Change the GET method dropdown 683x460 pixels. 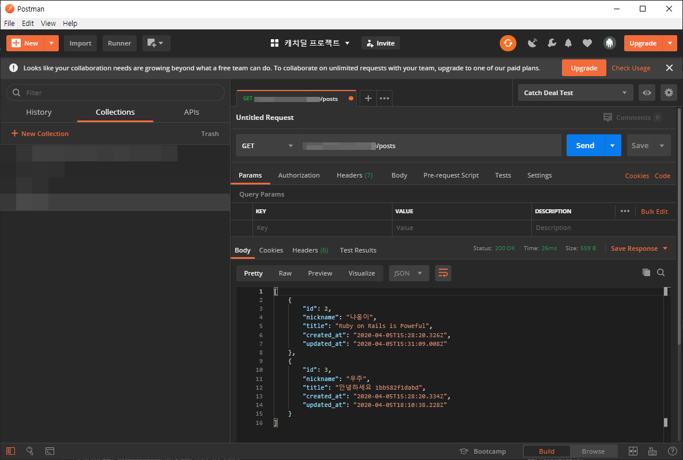[267, 146]
